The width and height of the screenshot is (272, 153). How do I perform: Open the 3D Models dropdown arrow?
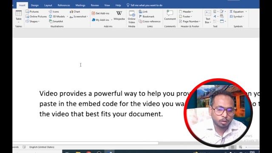[x=67, y=17]
